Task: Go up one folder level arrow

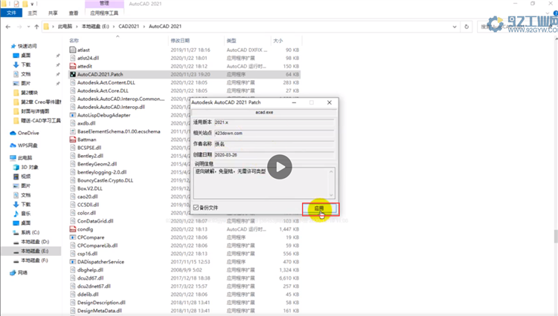Action: (x=36, y=27)
